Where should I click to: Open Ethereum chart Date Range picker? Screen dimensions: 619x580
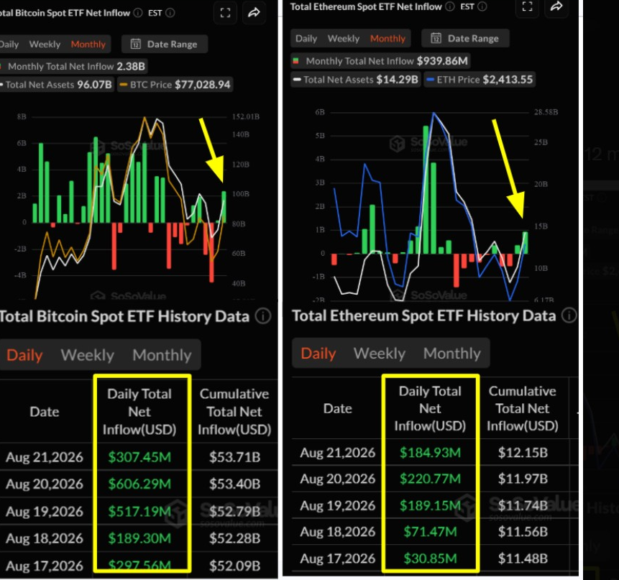tap(465, 38)
